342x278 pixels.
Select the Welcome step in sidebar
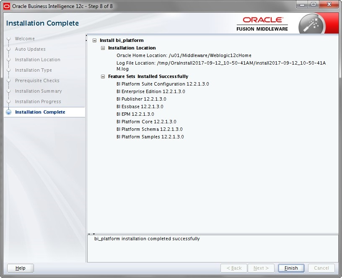point(25,39)
